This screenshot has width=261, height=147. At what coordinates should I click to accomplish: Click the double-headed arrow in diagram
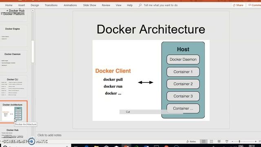click(146, 82)
